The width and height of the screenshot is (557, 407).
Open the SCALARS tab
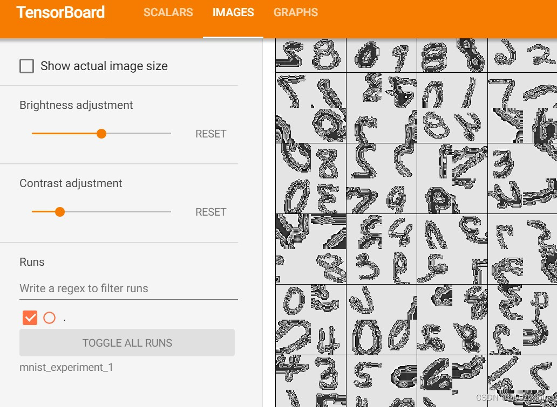click(x=168, y=12)
